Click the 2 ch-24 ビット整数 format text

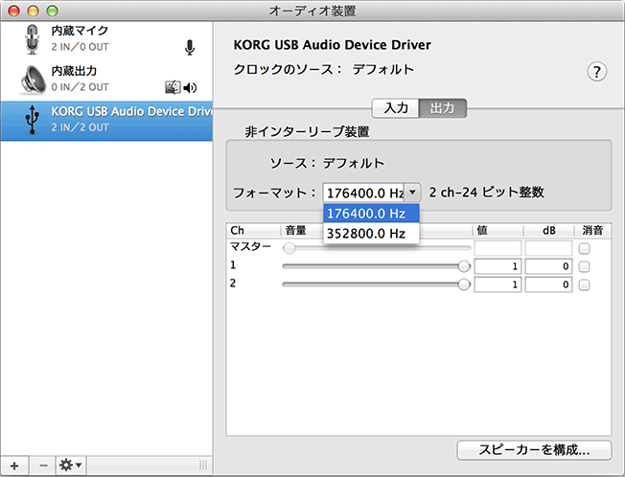486,193
